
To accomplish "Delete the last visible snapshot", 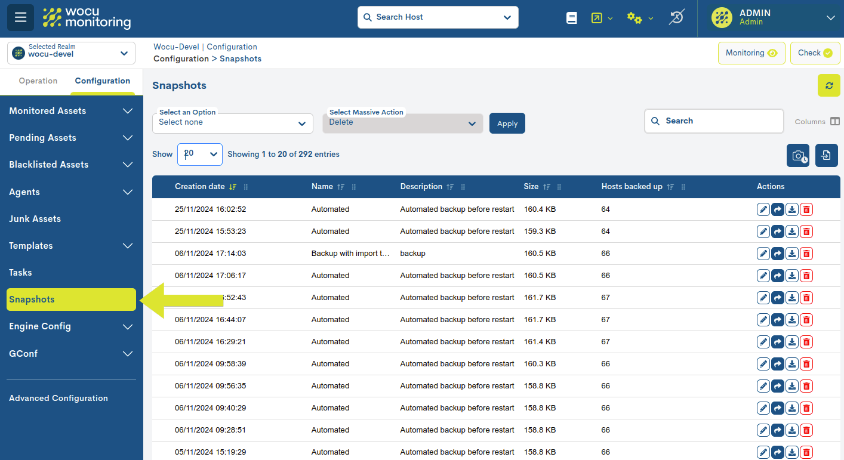I will pos(806,452).
